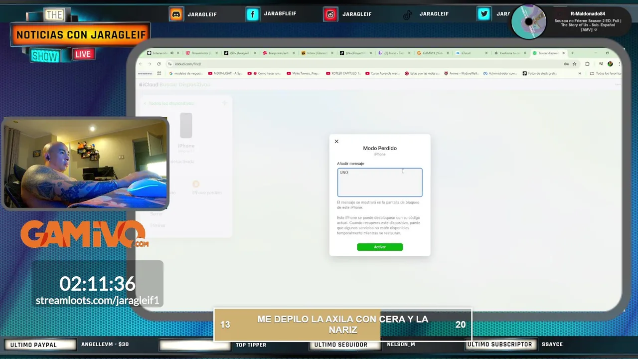Image resolution: width=638 pixels, height=359 pixels.
Task: Click the Facebook icon in stream header
Action: click(253, 14)
